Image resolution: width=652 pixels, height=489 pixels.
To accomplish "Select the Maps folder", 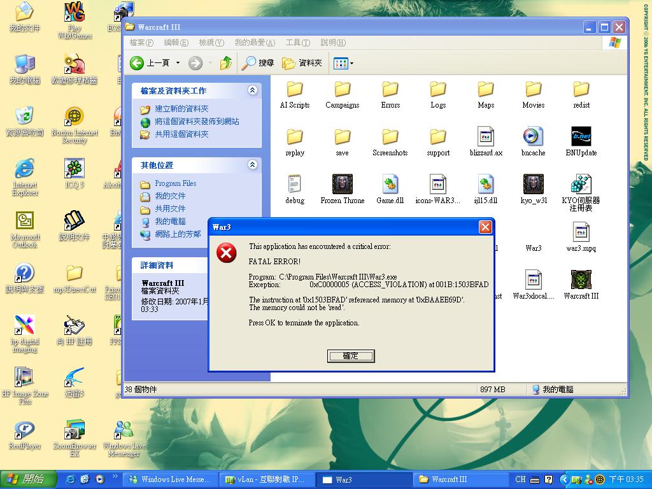I will coord(486,95).
